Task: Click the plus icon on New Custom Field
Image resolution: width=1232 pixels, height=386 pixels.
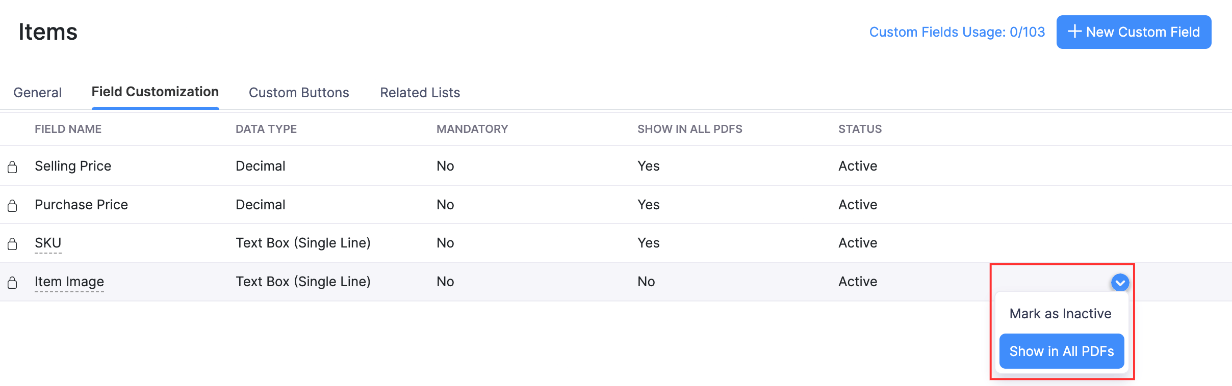Action: pos(1075,32)
